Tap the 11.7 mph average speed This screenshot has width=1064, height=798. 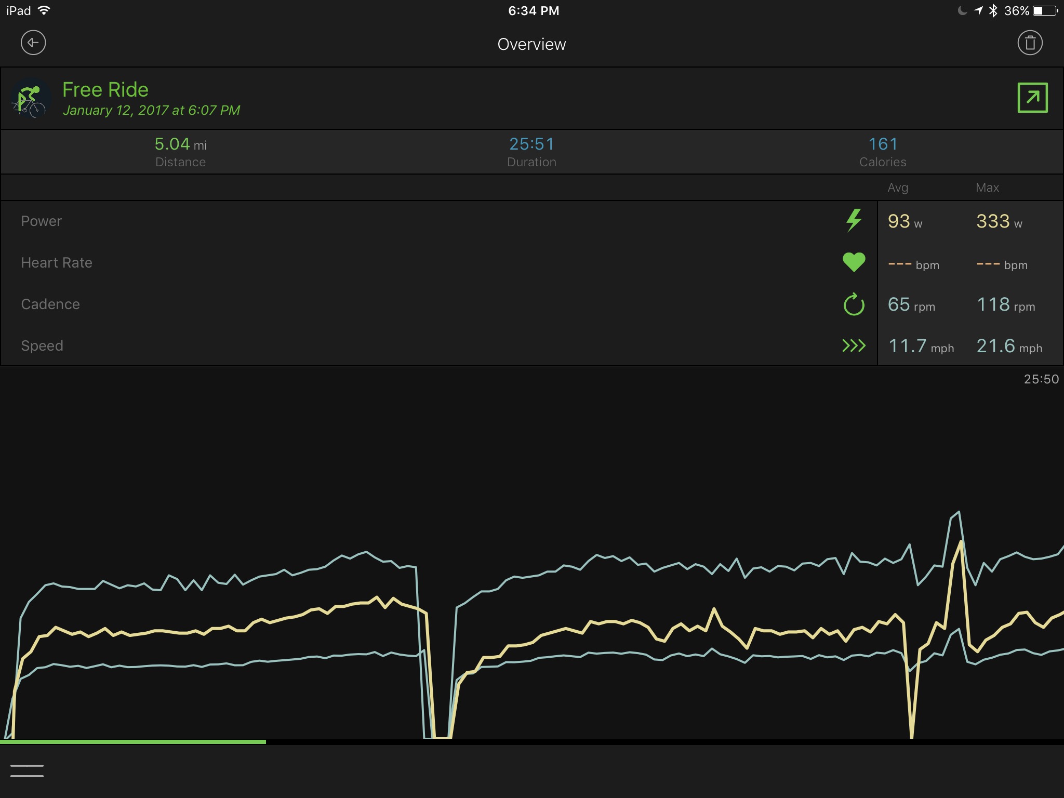coord(921,346)
